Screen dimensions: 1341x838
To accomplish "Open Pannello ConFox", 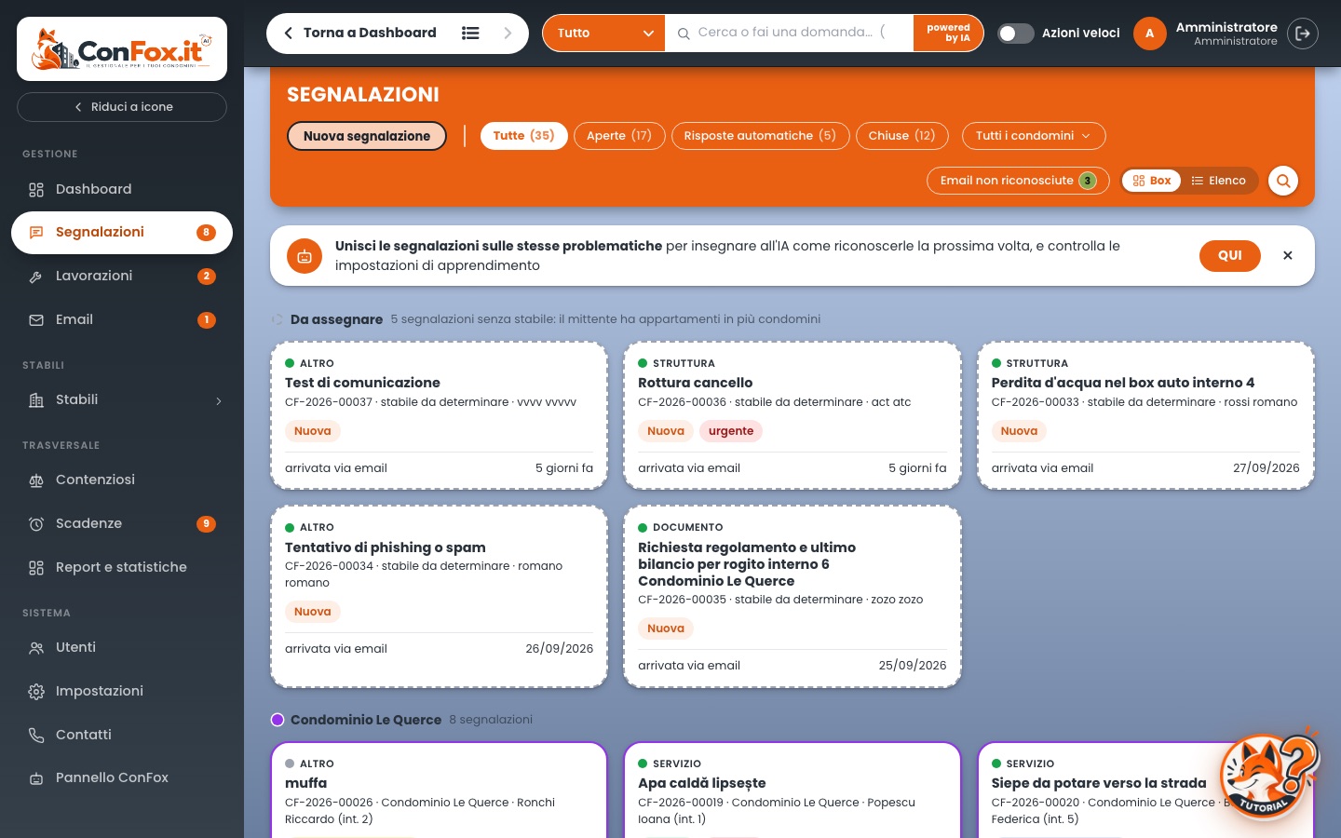I will point(122,777).
